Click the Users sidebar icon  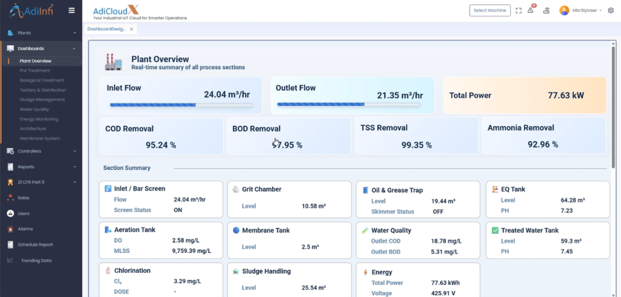[x=10, y=214]
